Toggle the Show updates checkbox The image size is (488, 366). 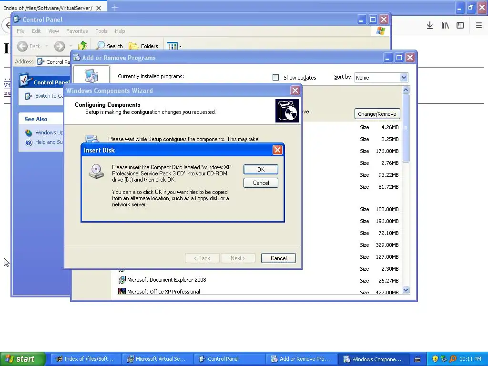[x=275, y=78]
